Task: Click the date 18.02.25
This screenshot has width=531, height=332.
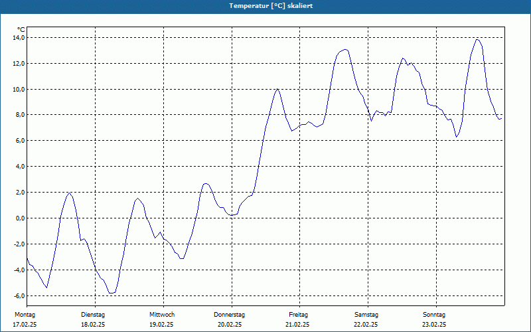Action: (93, 325)
